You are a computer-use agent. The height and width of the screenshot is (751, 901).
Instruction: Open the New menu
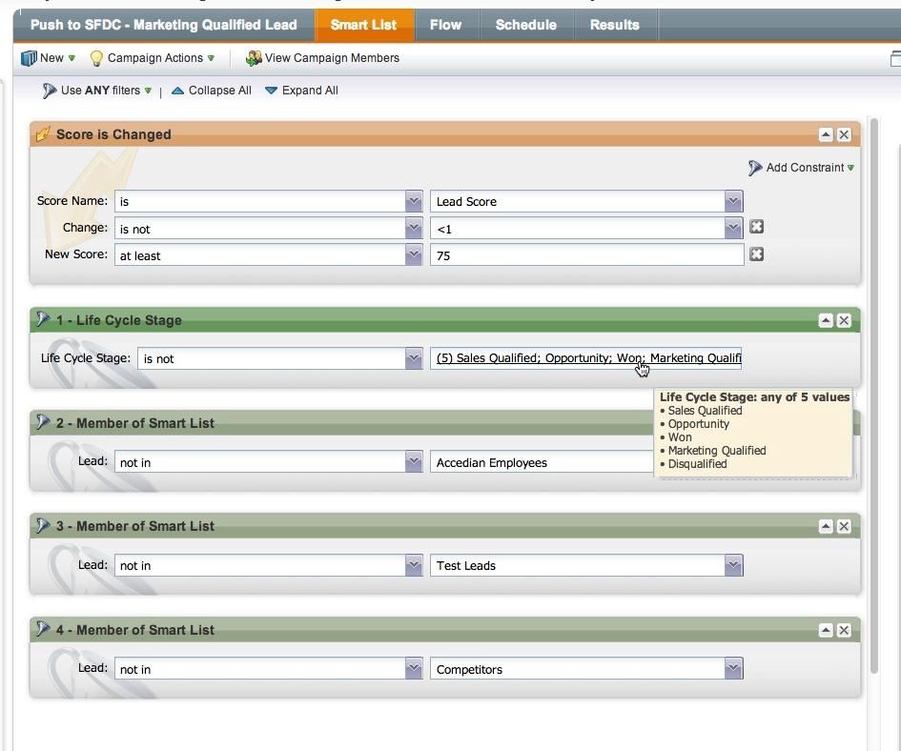(49, 58)
